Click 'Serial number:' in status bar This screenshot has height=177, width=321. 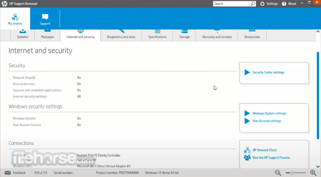pyautogui.click(x=63, y=173)
